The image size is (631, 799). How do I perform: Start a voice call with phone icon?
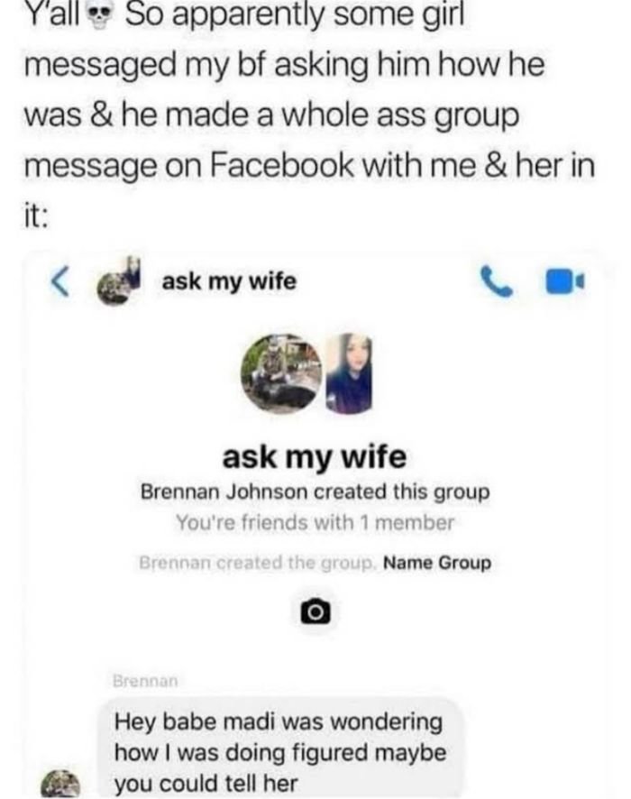[x=496, y=281]
